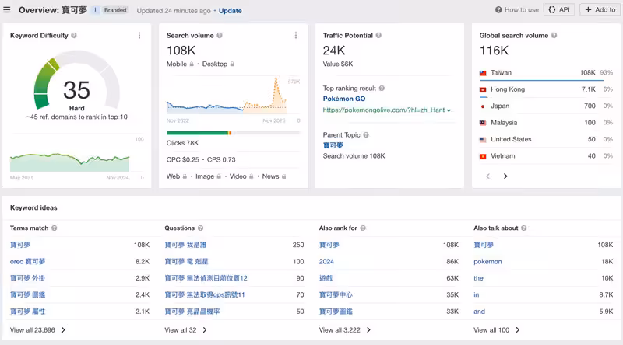Select the Video SERP type

pyautogui.click(x=238, y=176)
